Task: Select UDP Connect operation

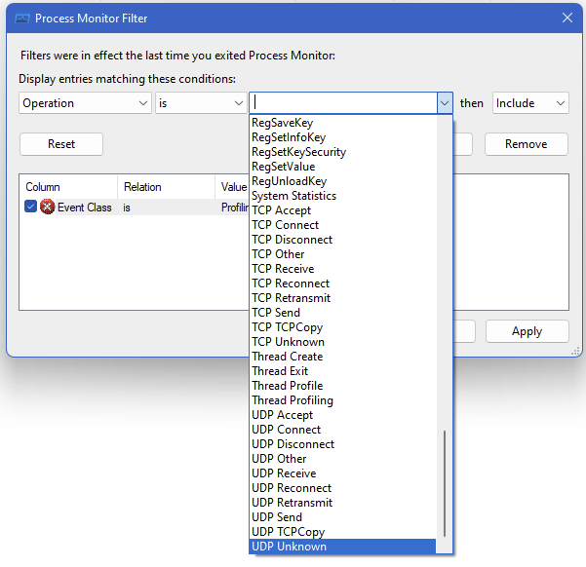Action: point(342,430)
